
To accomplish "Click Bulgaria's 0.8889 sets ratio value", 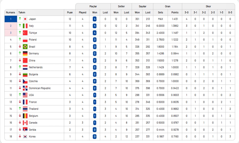I will click(x=160, y=74).
